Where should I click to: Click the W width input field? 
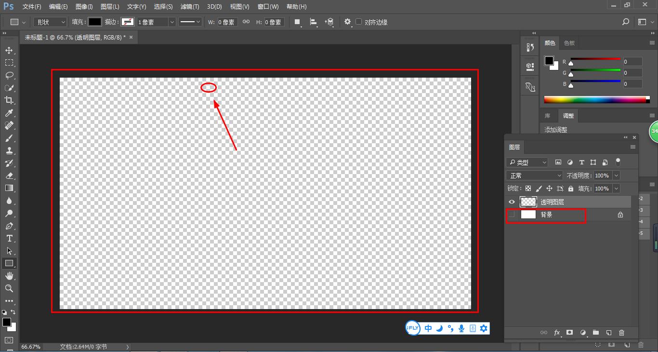tap(227, 22)
